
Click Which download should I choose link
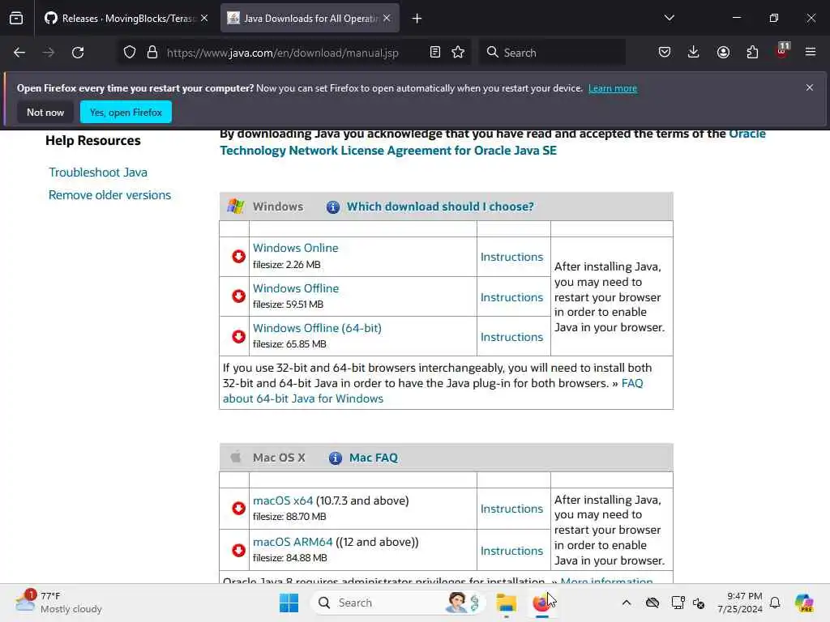(x=440, y=207)
